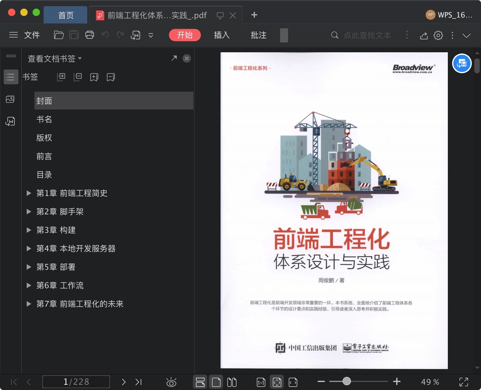Image resolution: width=481 pixels, height=390 pixels.
Task: Toggle single page view
Action: pyautogui.click(x=216, y=382)
